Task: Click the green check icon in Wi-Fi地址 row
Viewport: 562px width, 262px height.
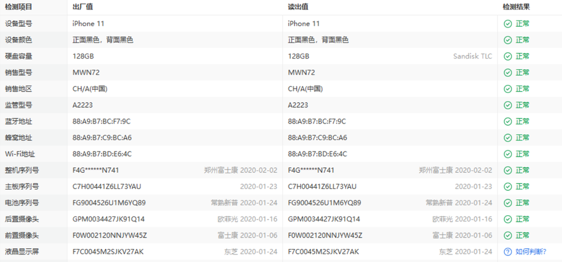Action: click(508, 154)
